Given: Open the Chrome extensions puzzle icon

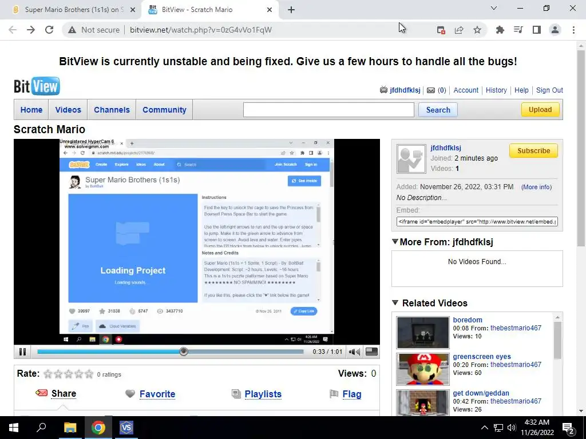Looking at the screenshot, I should click(x=500, y=30).
